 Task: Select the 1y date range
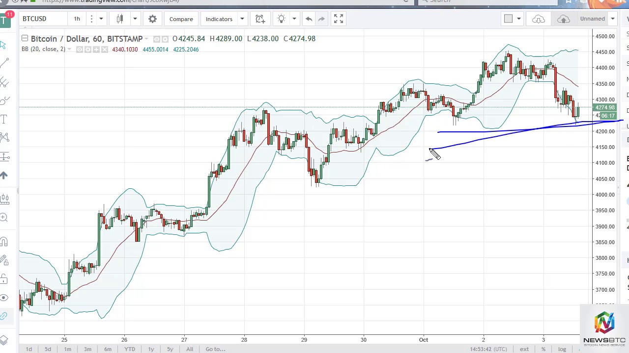pos(151,349)
